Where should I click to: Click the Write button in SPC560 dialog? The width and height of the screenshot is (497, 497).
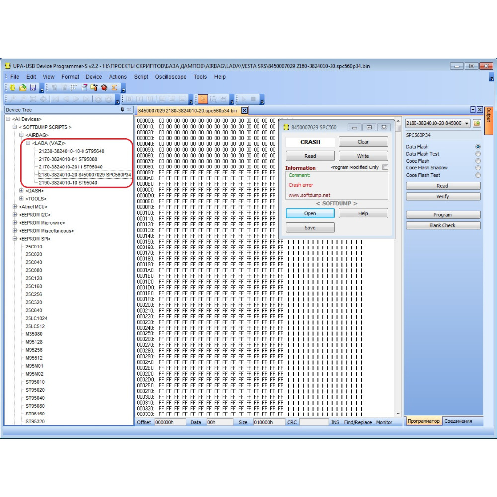363,156
